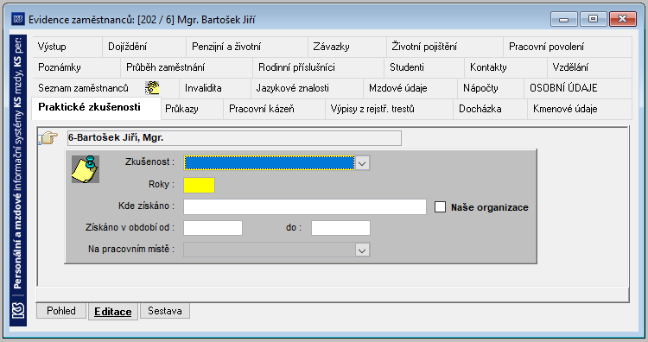
Task: Open the Průkazy tab
Action: tap(192, 109)
